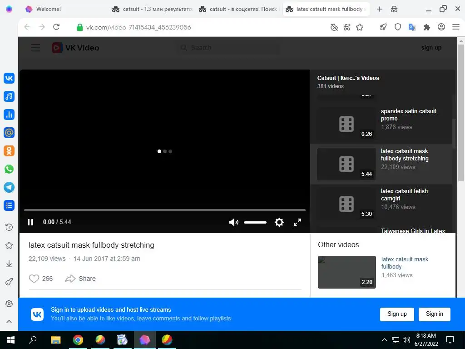Open the blue list notes sidebar icon
Screen dimensions: 465x349
click(x=9, y=205)
